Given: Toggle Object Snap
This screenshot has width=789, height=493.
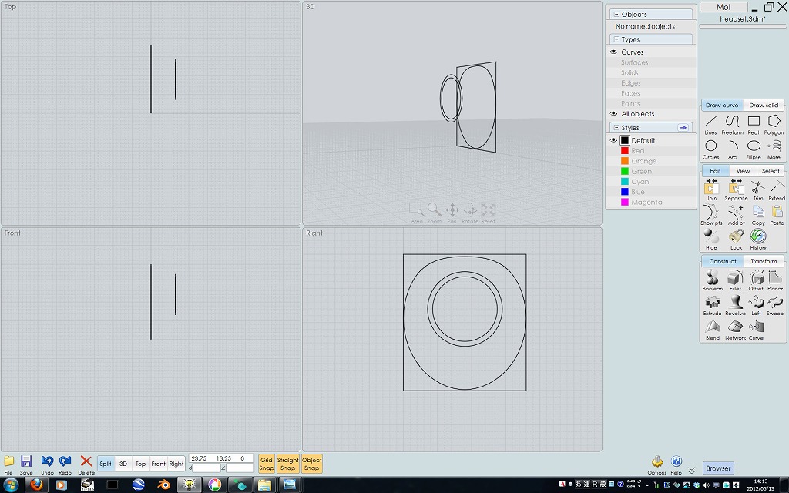Looking at the screenshot, I should (x=311, y=464).
